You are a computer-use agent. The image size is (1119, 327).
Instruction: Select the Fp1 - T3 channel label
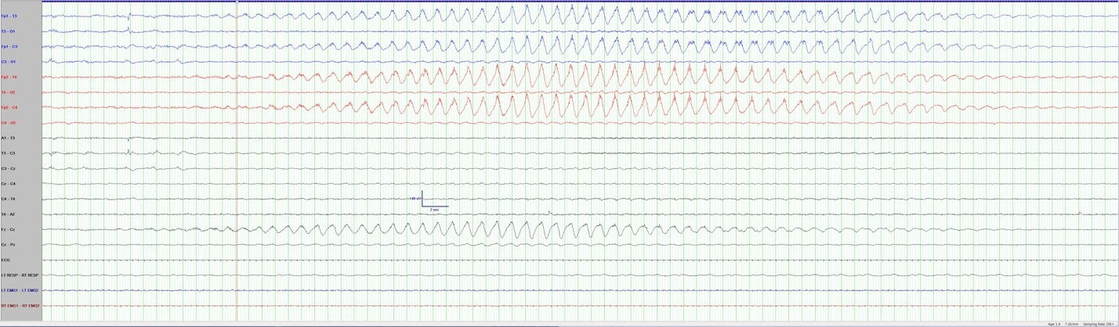tap(9, 16)
